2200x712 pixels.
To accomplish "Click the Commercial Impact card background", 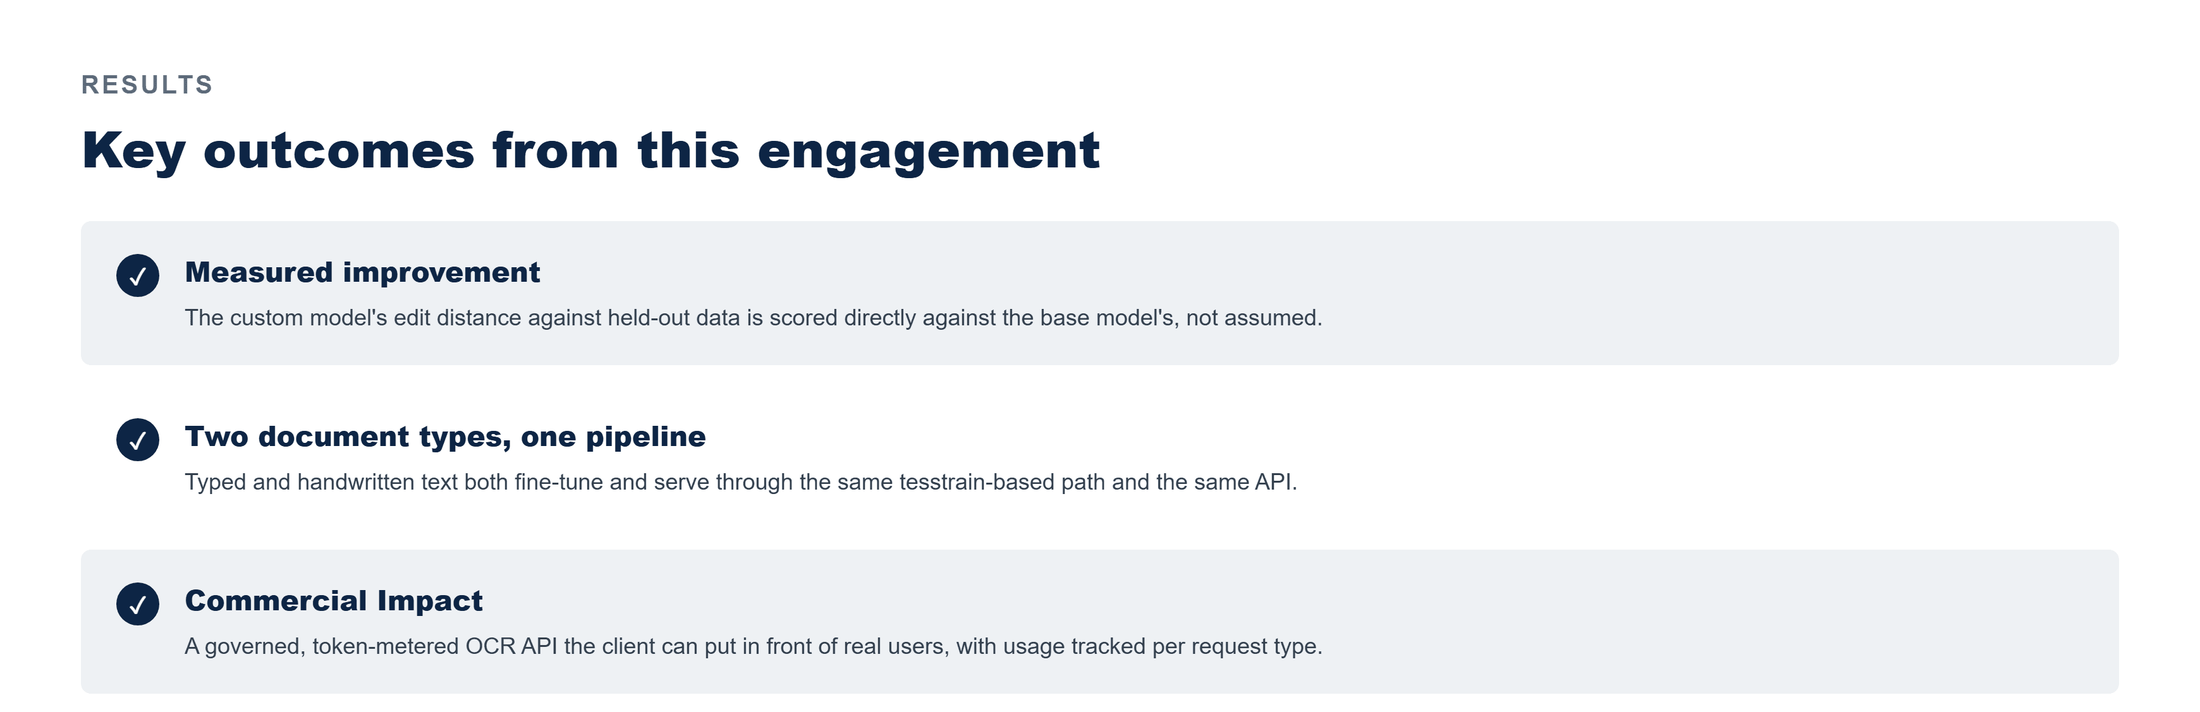I will 1100,622.
